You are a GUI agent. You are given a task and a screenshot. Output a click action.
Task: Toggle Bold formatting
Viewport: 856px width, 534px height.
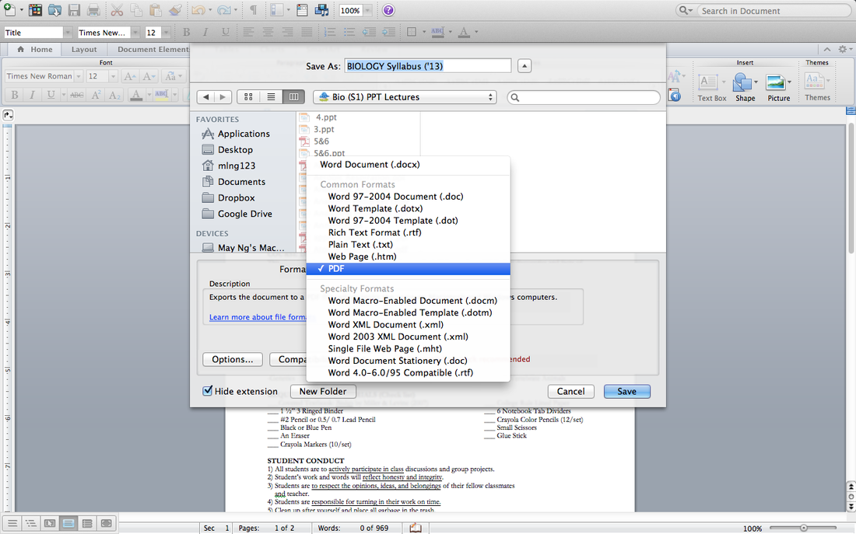point(185,32)
